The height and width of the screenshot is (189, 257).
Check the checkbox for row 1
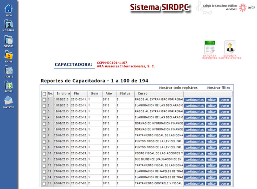[44, 100]
